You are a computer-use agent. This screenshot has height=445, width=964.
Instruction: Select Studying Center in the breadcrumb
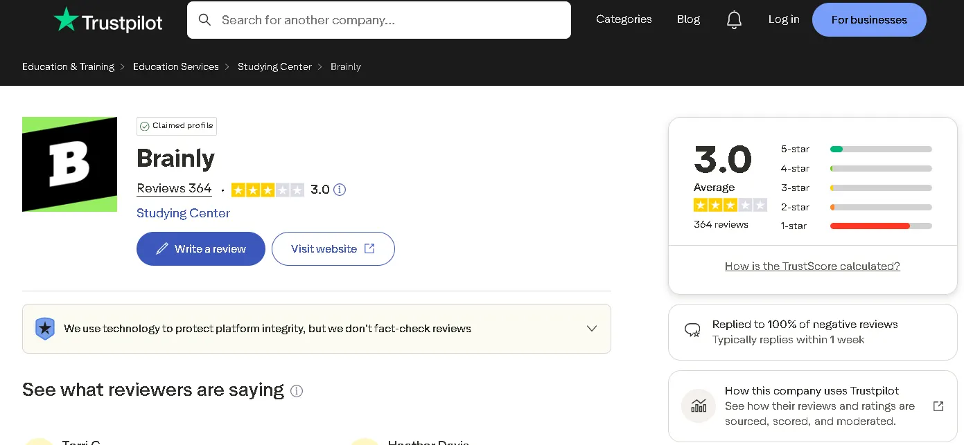274,66
